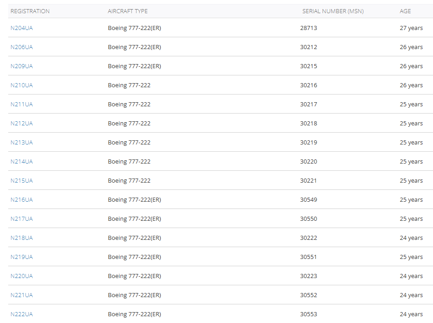
Task: Open registration link N209UA
Action: pyautogui.click(x=21, y=66)
